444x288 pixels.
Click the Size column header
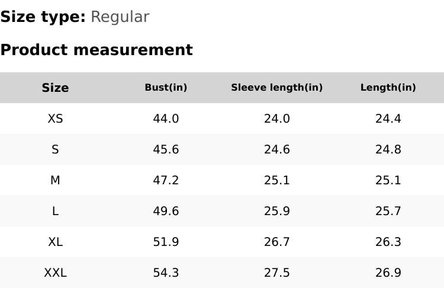(x=55, y=88)
